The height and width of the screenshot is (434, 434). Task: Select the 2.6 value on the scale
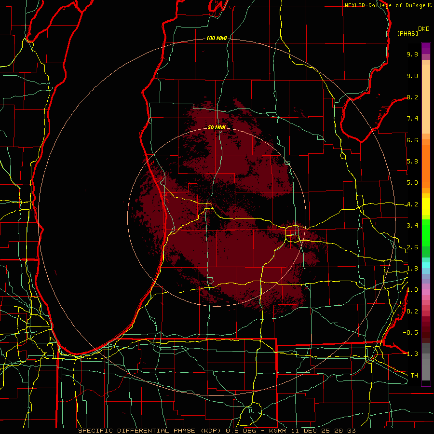pos(412,247)
